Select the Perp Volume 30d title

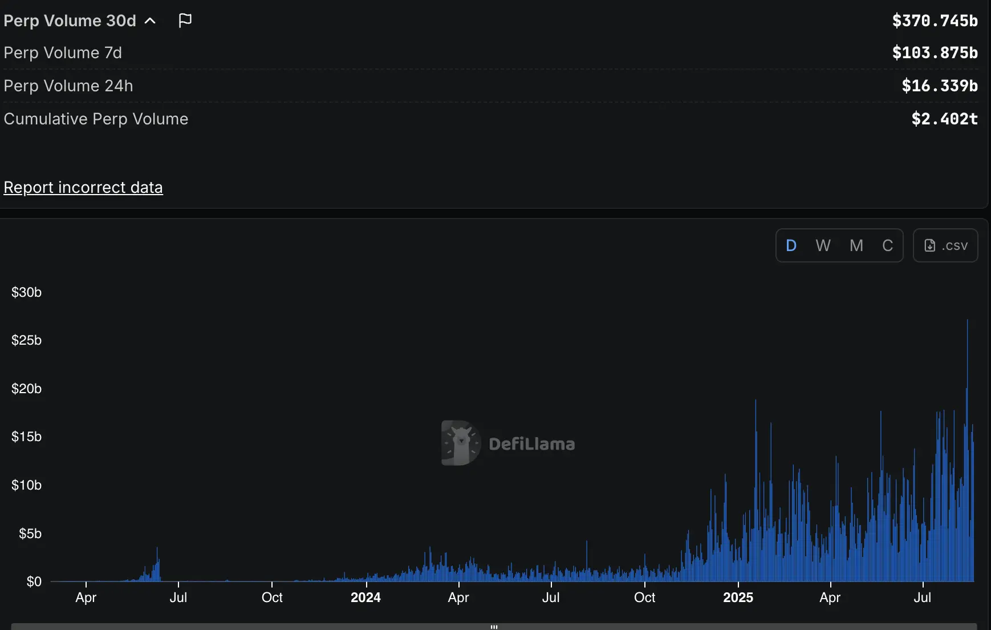[70, 20]
